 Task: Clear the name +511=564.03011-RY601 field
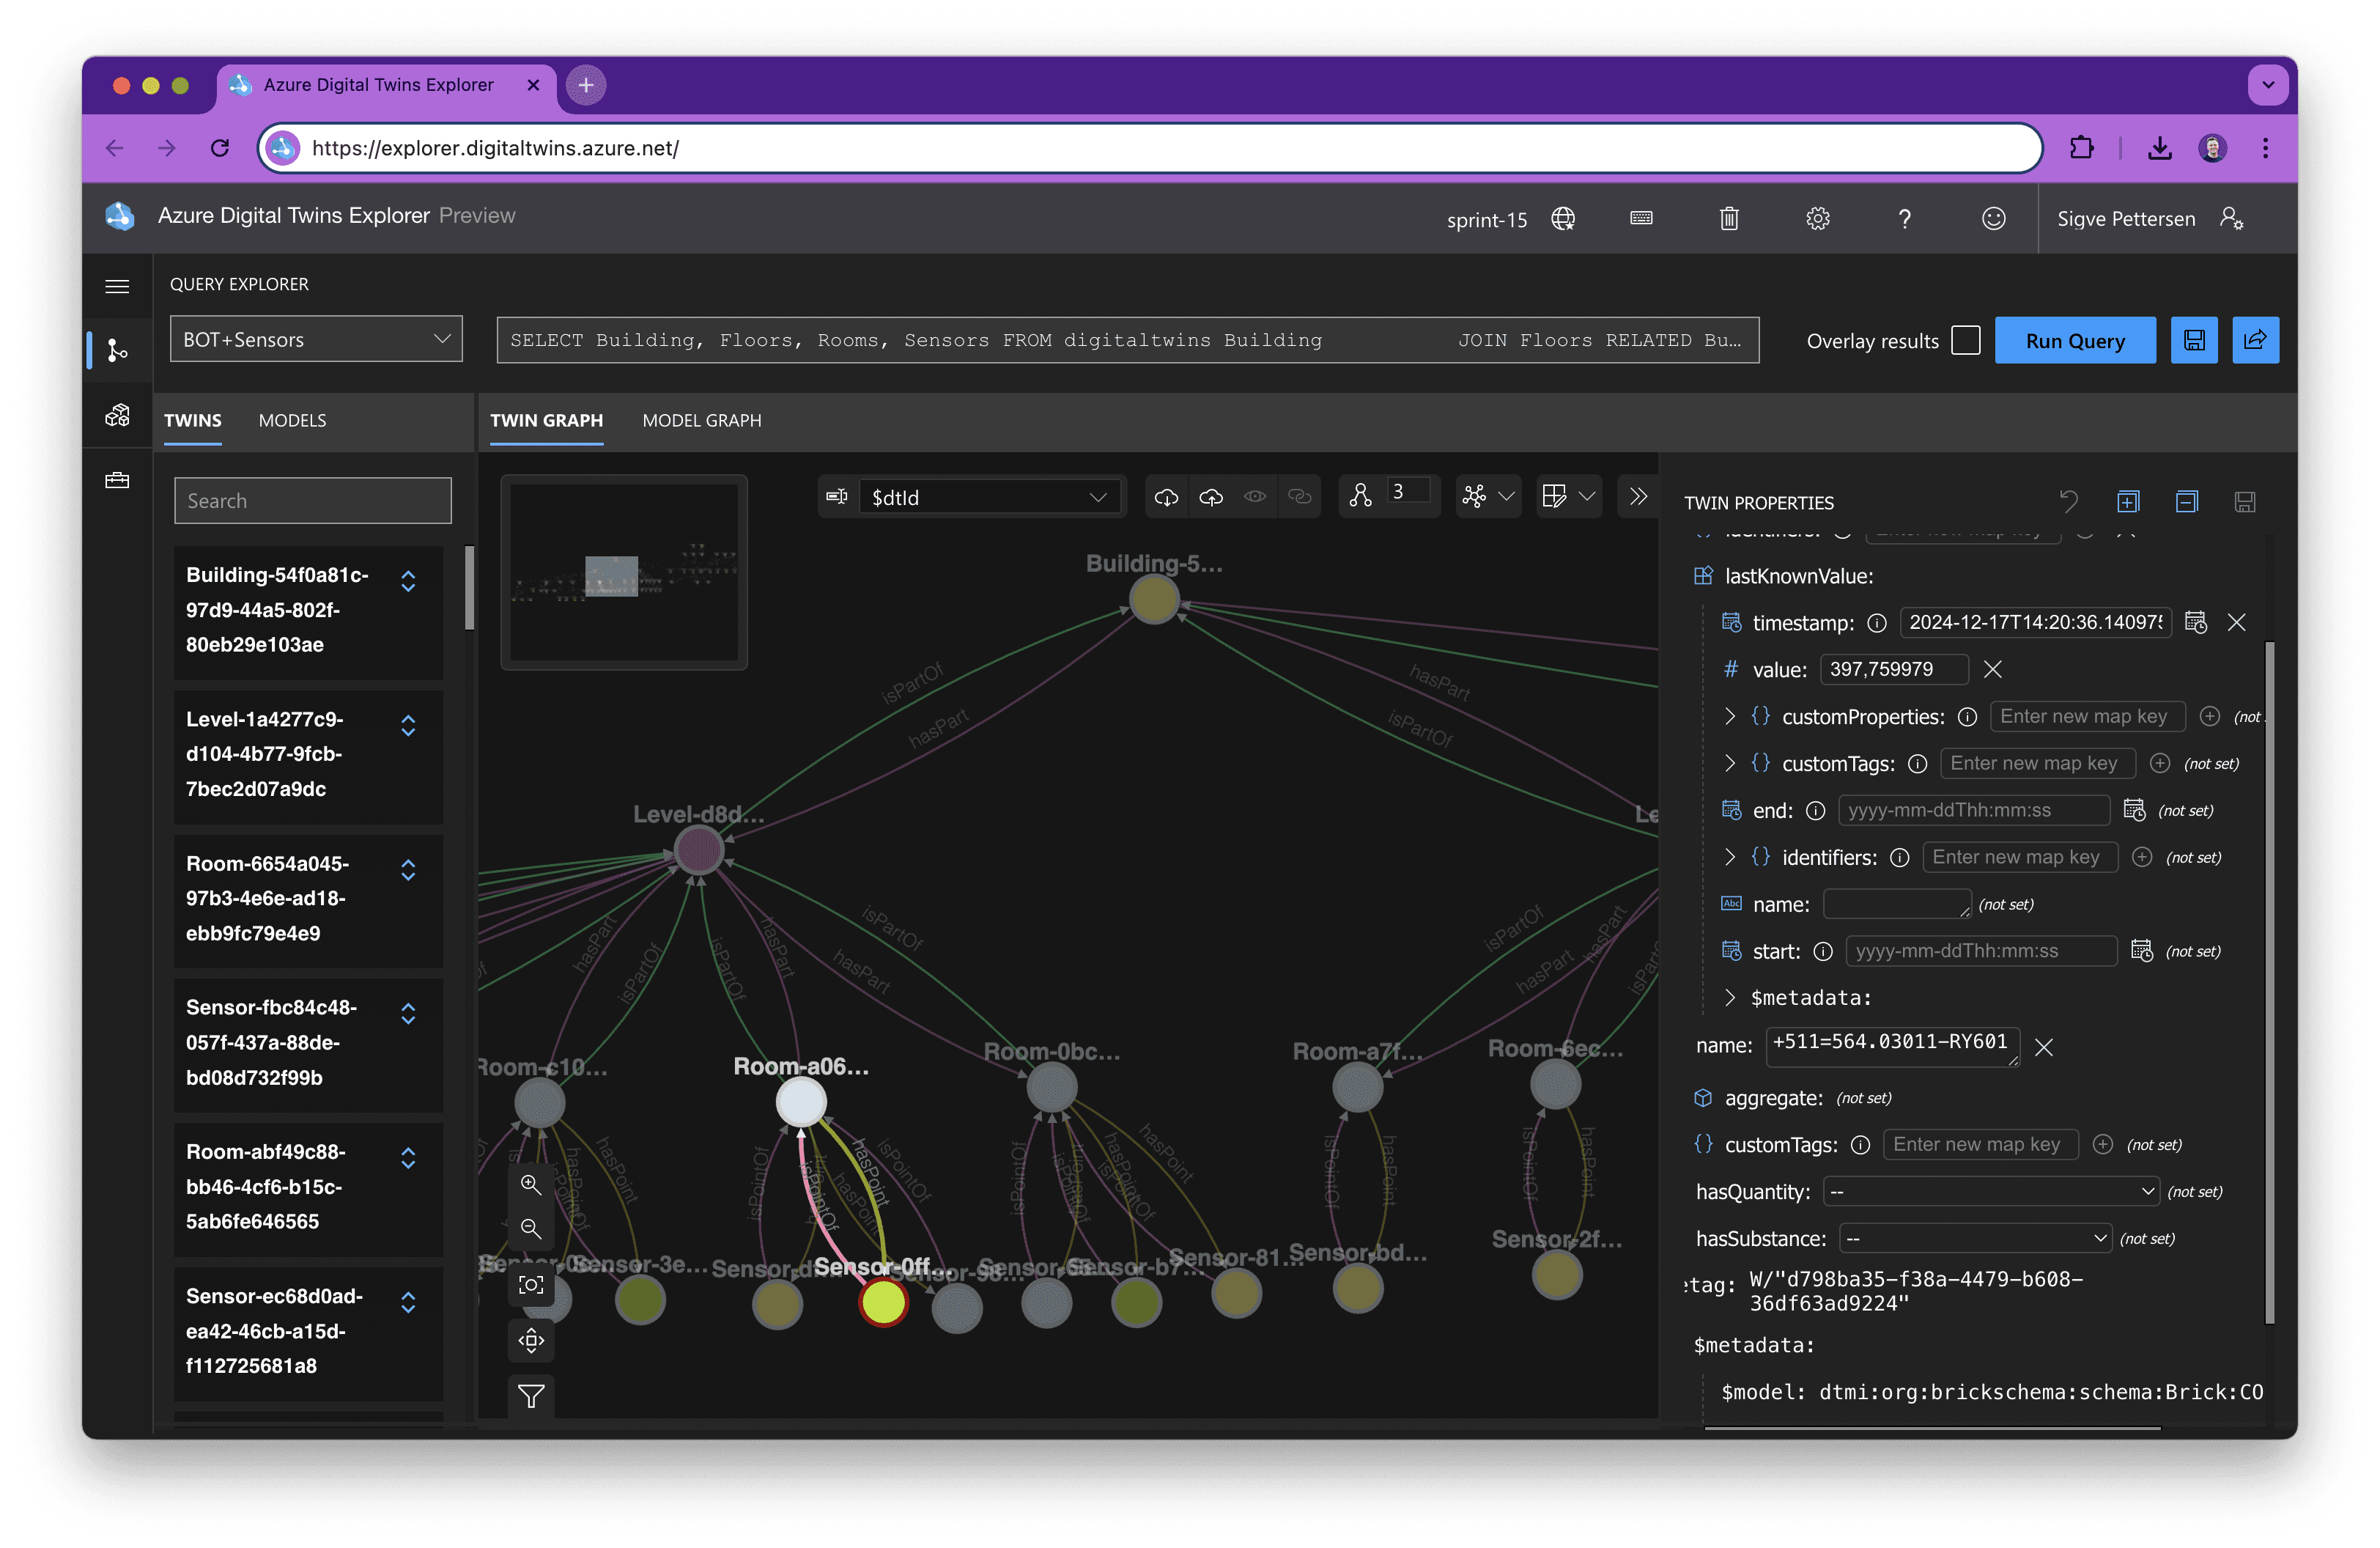pos(2044,1047)
